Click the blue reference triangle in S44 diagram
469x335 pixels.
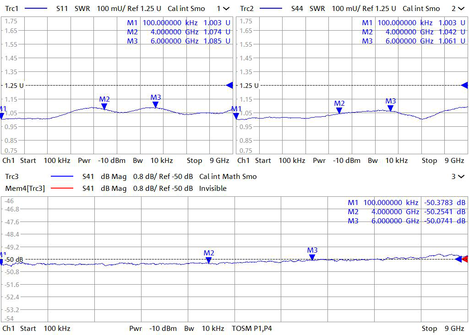[x=464, y=85]
